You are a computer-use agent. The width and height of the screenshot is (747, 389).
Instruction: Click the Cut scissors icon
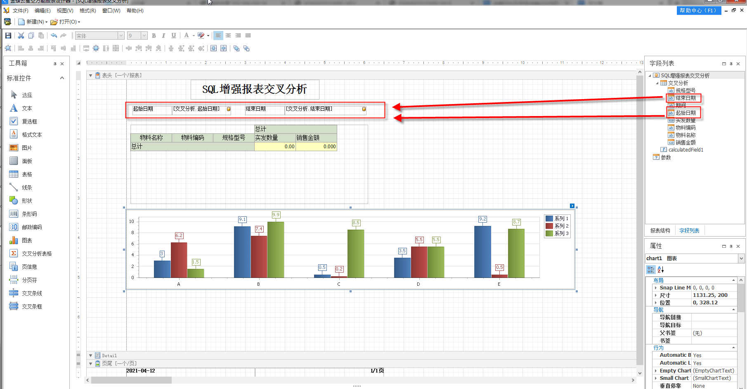[21, 36]
